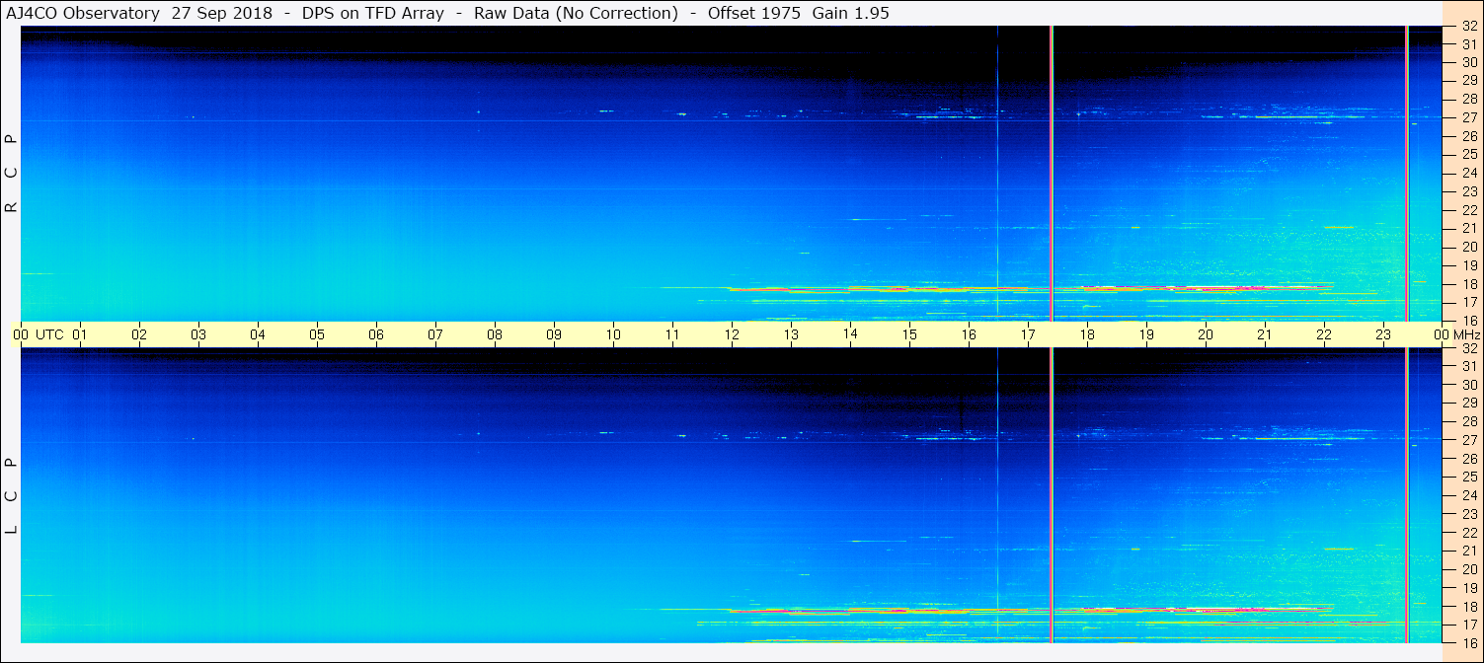Click the 28 MHz tick in RCP panel
The height and width of the screenshot is (663, 1484).
[x=1468, y=99]
